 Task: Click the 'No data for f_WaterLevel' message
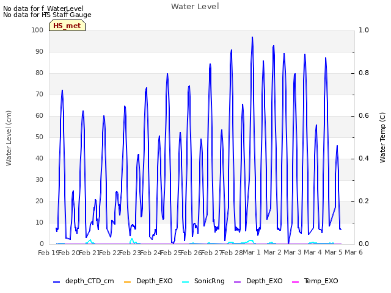click(43, 9)
